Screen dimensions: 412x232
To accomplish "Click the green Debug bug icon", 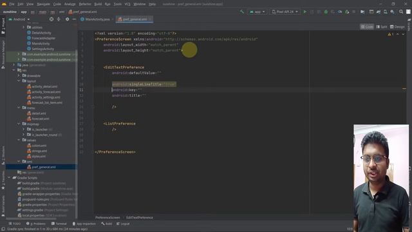I will (x=326, y=12).
